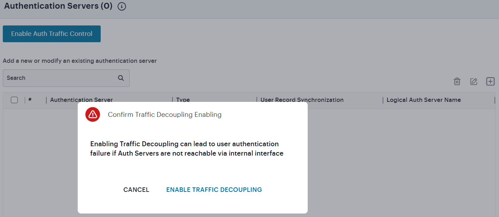Click the search magnifier icon
499x217 pixels.
121,78
